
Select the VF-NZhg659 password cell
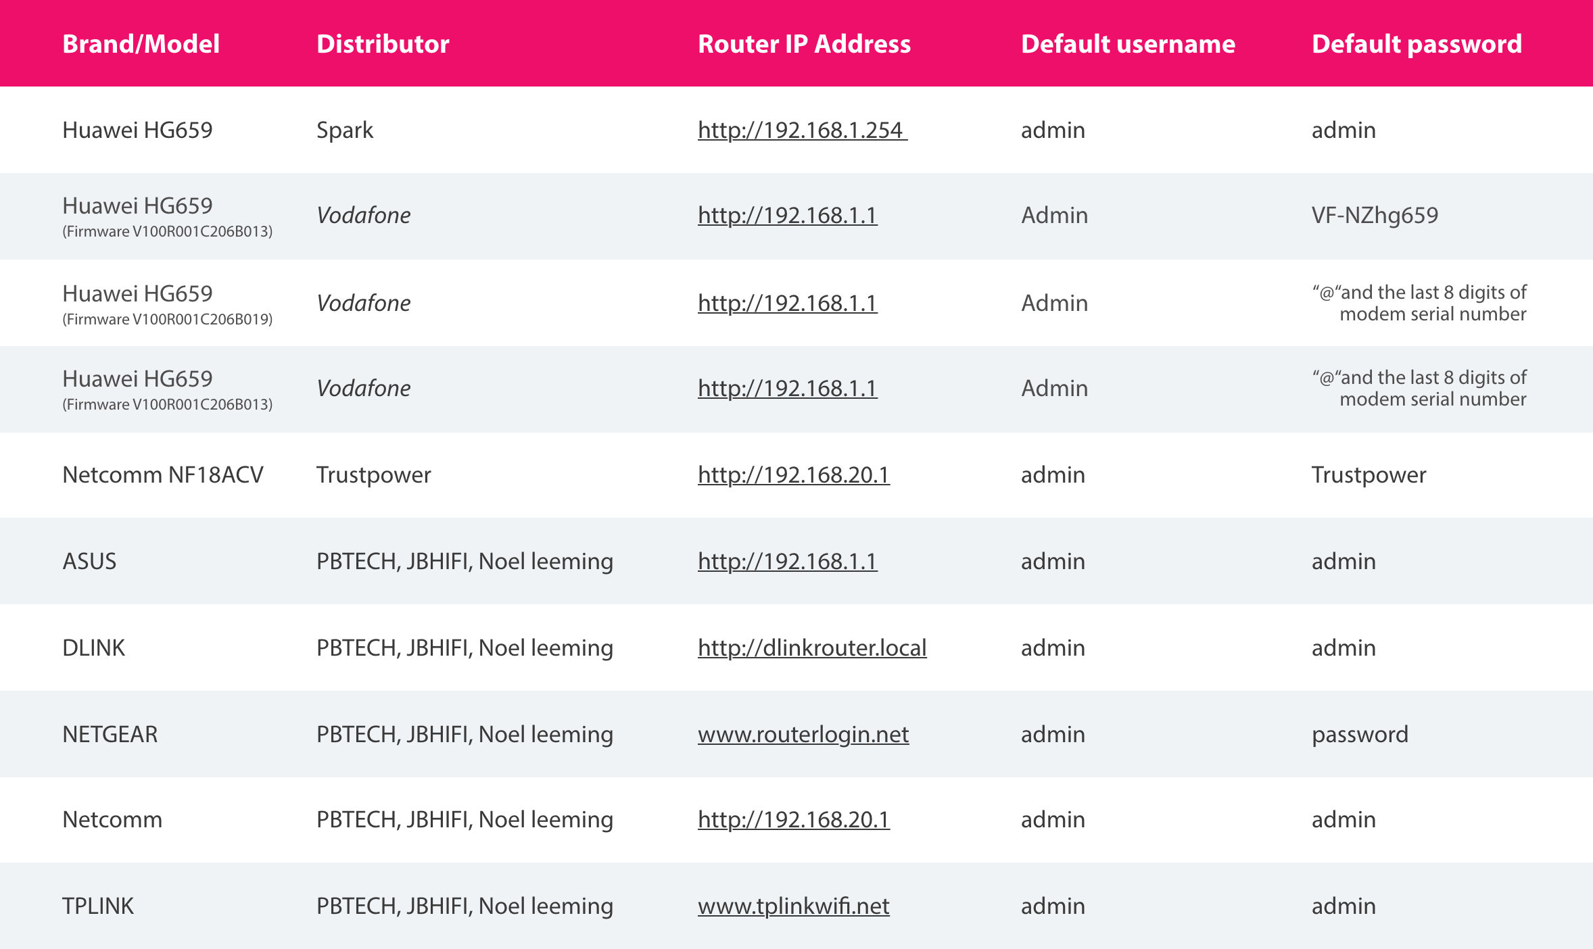pyautogui.click(x=1375, y=215)
